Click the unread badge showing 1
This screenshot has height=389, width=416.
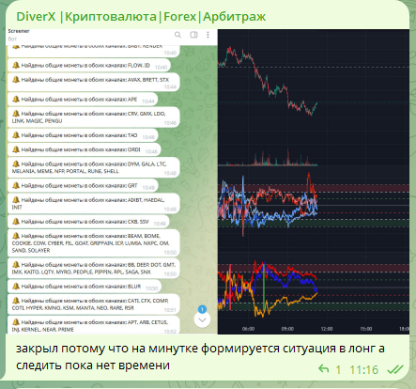(202, 309)
